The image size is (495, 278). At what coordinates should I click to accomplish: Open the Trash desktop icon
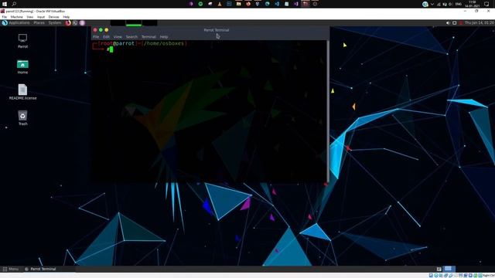click(x=22, y=118)
